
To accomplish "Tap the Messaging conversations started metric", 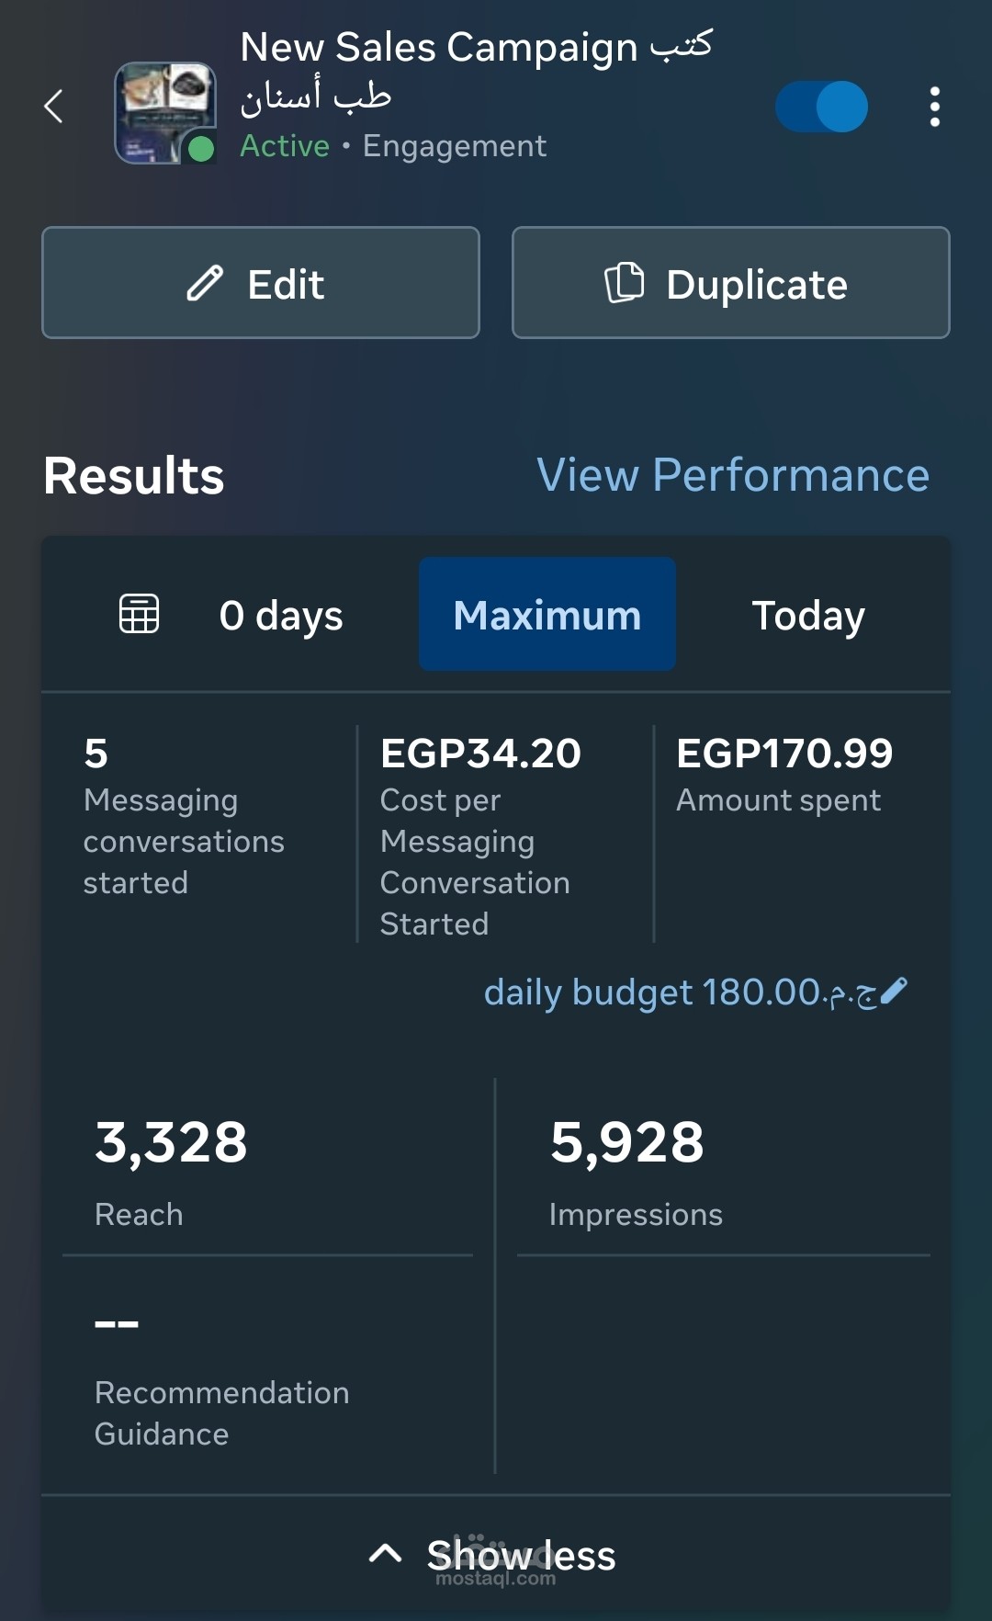I will 184,818.
